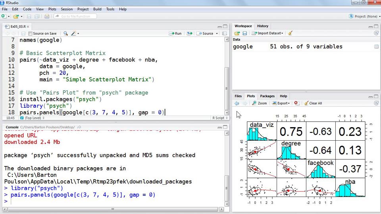The height and width of the screenshot is (214, 381).
Task: Click the Zoom plot button
Action: coord(259,103)
